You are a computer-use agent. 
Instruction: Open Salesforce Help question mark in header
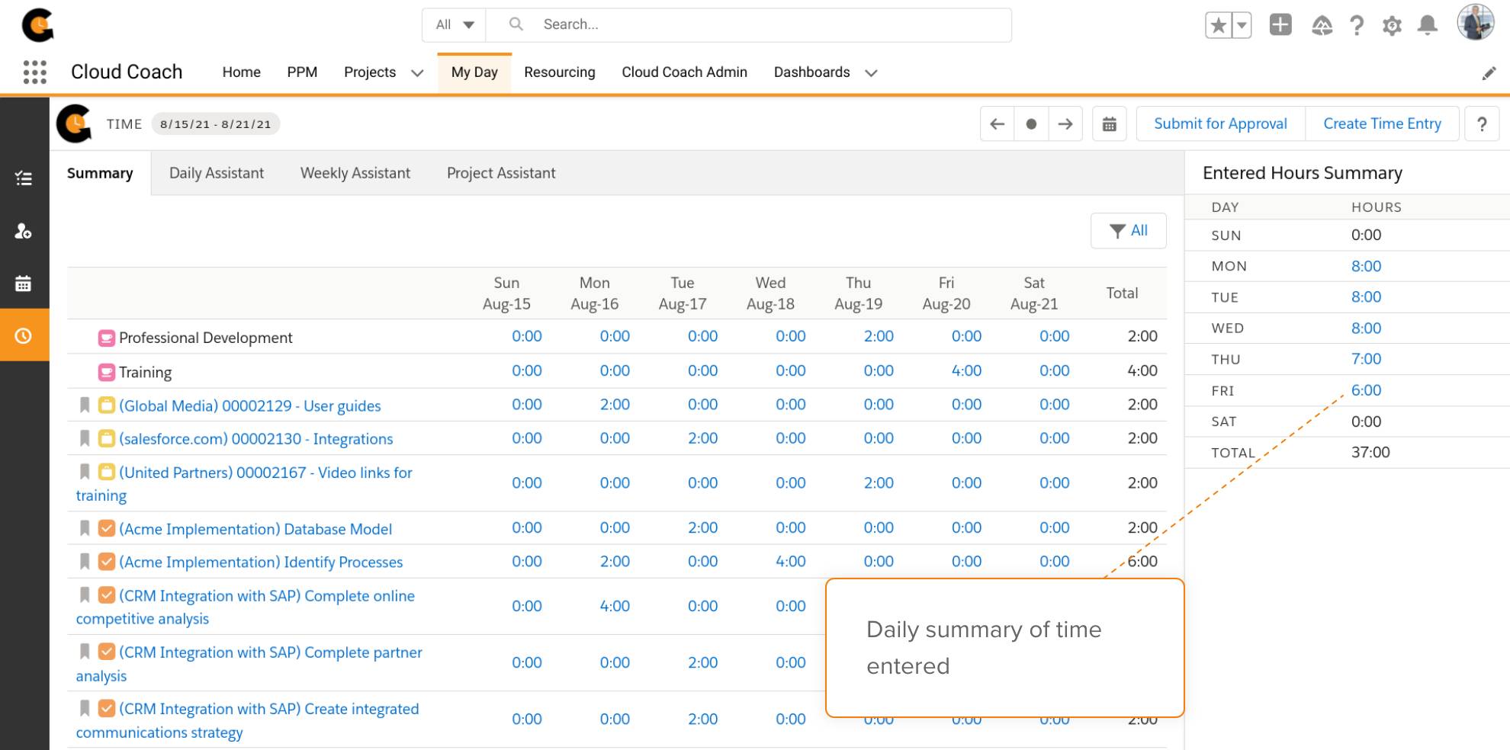1357,25
